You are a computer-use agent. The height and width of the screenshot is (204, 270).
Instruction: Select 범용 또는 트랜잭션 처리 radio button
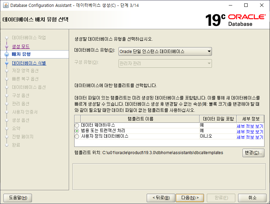[x=77, y=131]
